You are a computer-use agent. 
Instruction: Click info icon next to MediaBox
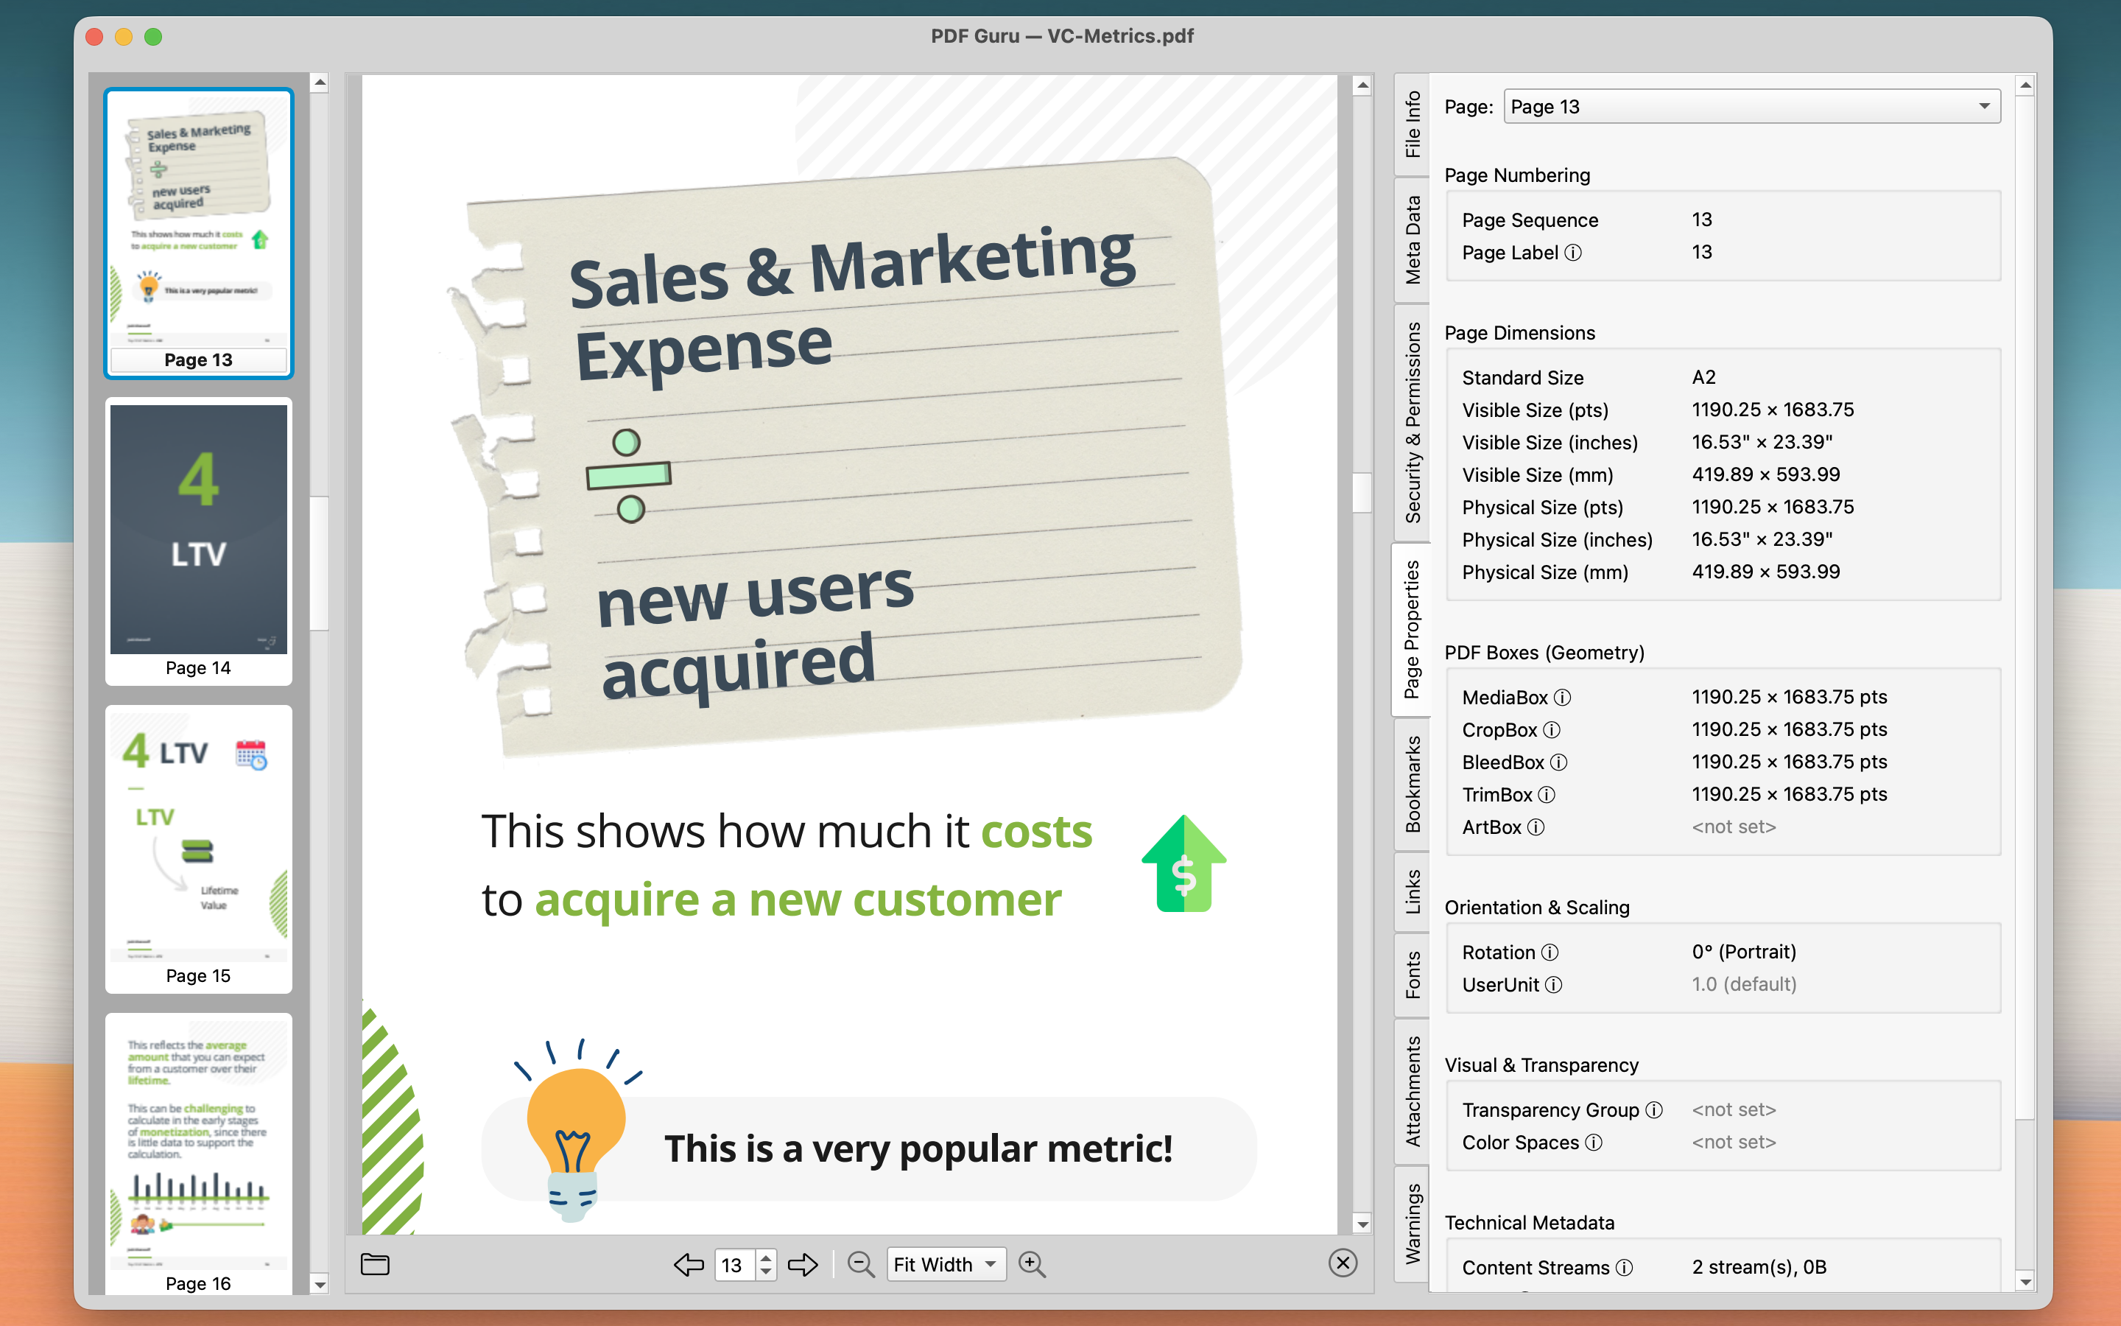1563,697
